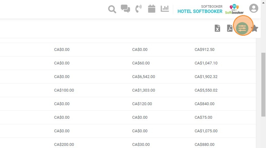The width and height of the screenshot is (266, 148).
Task: Select the CA$6,542.00 cell
Action: pyautogui.click(x=144, y=77)
